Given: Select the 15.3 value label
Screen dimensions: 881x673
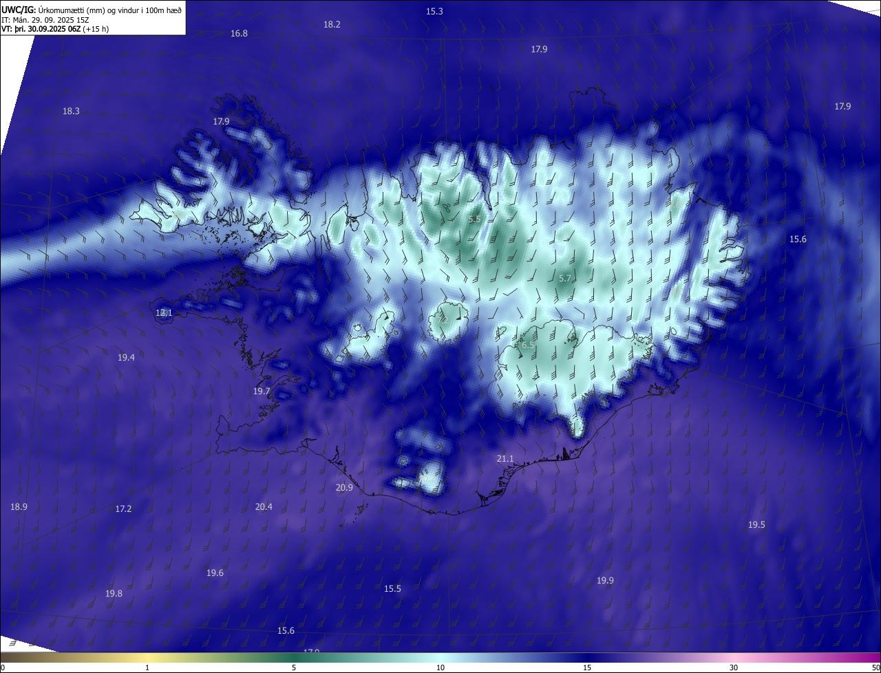Looking at the screenshot, I should pyautogui.click(x=435, y=11).
